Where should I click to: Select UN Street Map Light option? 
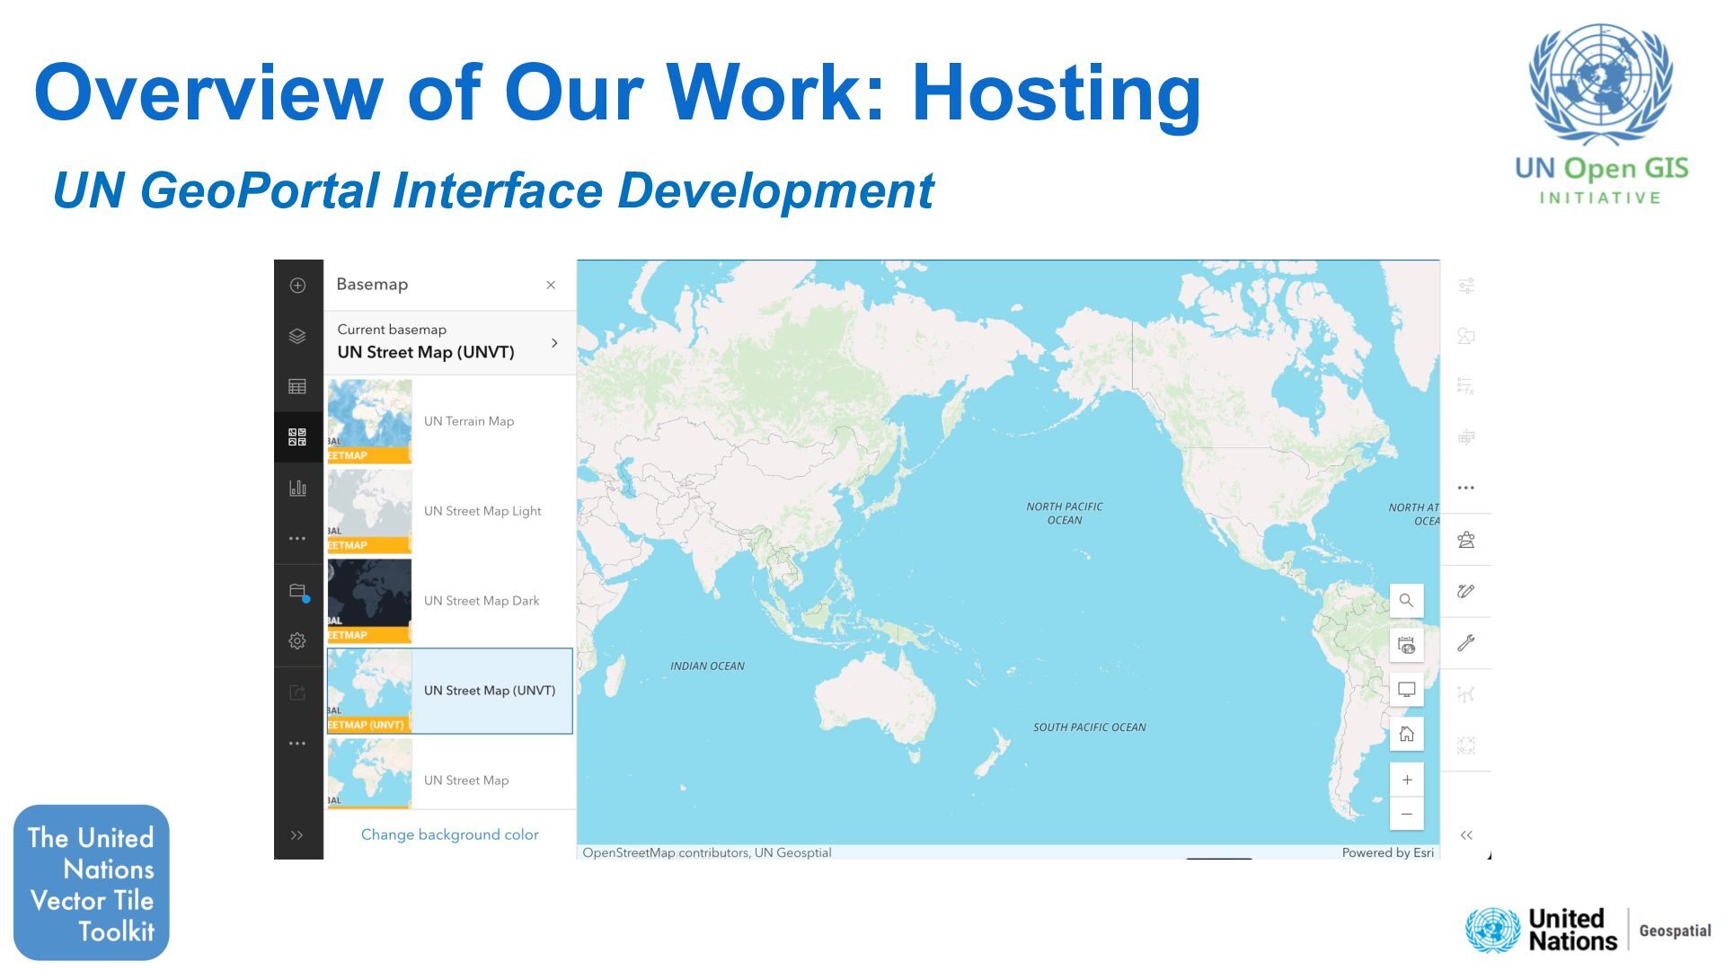click(x=449, y=511)
